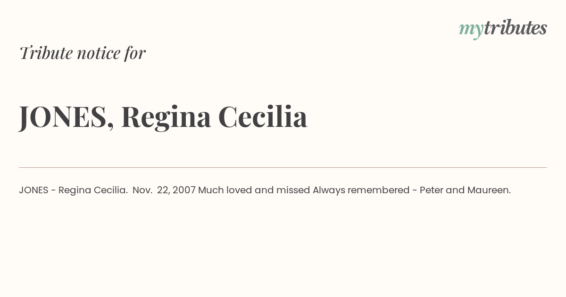Click "Cecilia" in the large title
566x297 pixels.
tap(263, 116)
